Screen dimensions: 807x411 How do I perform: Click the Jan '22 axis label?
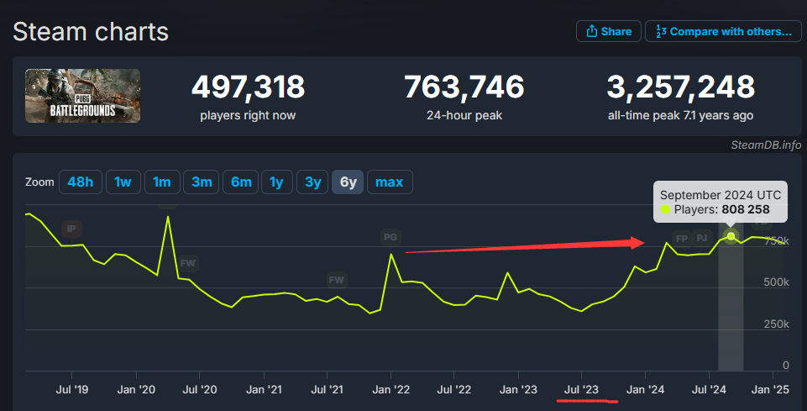[391, 390]
